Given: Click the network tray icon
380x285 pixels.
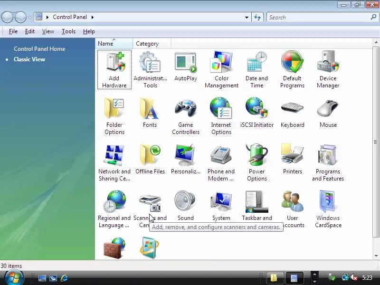Looking at the screenshot, I should click(345, 277).
